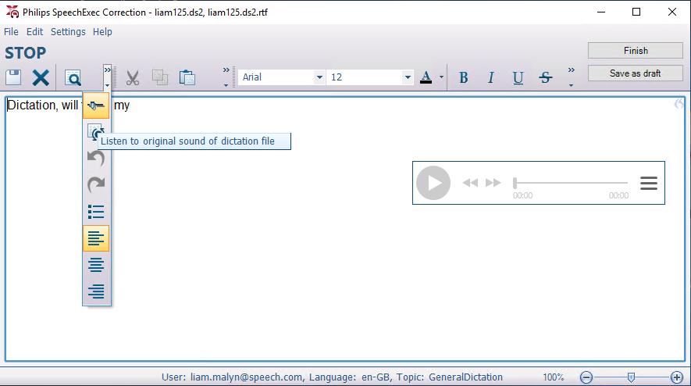Toggle Italic formatting
This screenshot has width=691, height=386.
tap(490, 77)
